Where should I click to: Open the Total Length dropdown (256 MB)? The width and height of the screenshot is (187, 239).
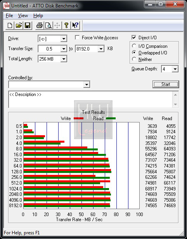[64, 59]
